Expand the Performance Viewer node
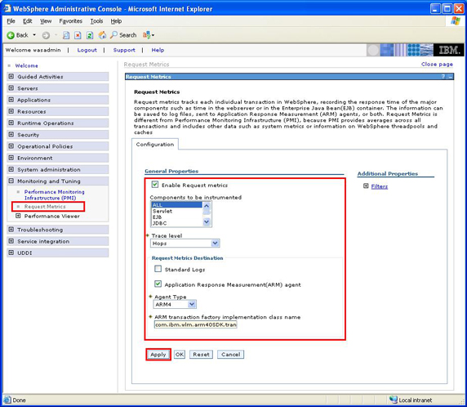 click(18, 216)
